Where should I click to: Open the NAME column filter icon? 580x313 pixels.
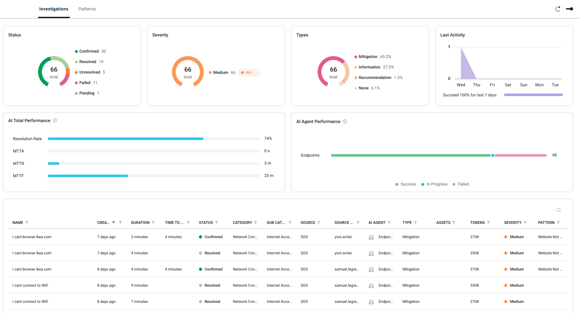tap(27, 223)
